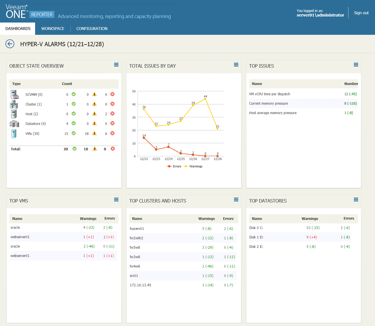Open Total Issues By Day widget menu

pyautogui.click(x=236, y=65)
